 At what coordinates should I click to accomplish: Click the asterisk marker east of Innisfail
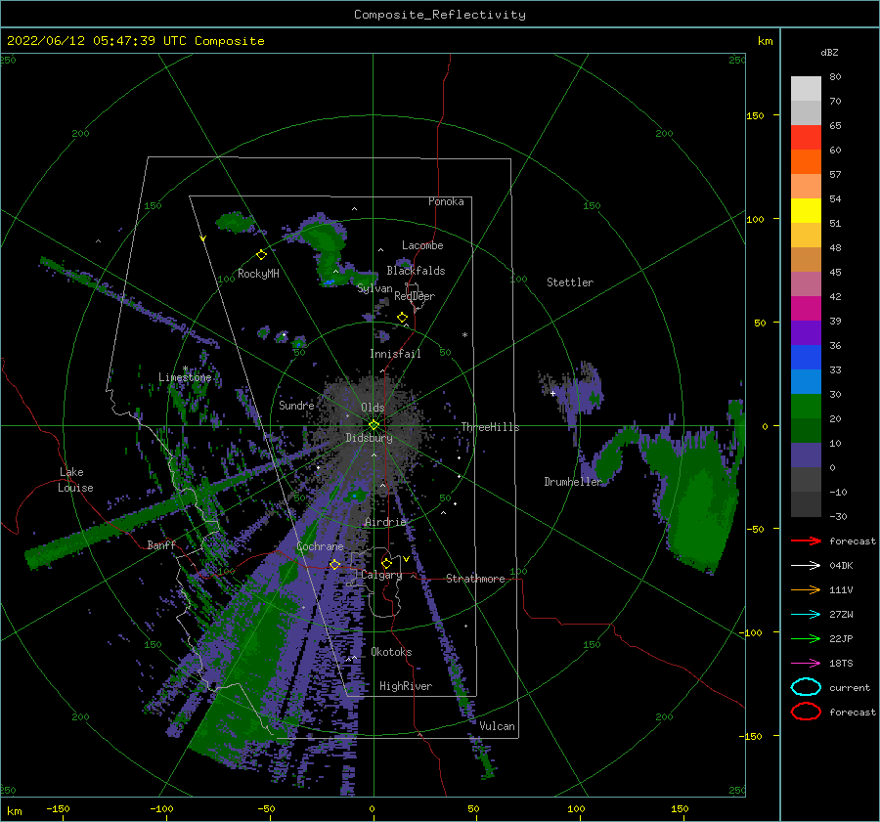(464, 335)
